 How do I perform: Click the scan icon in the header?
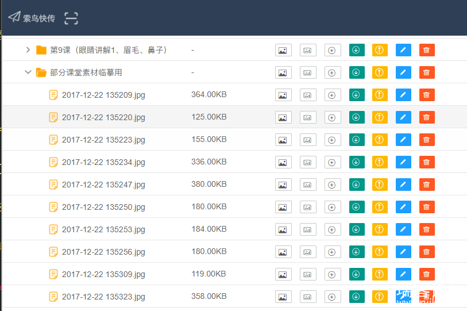click(x=71, y=18)
